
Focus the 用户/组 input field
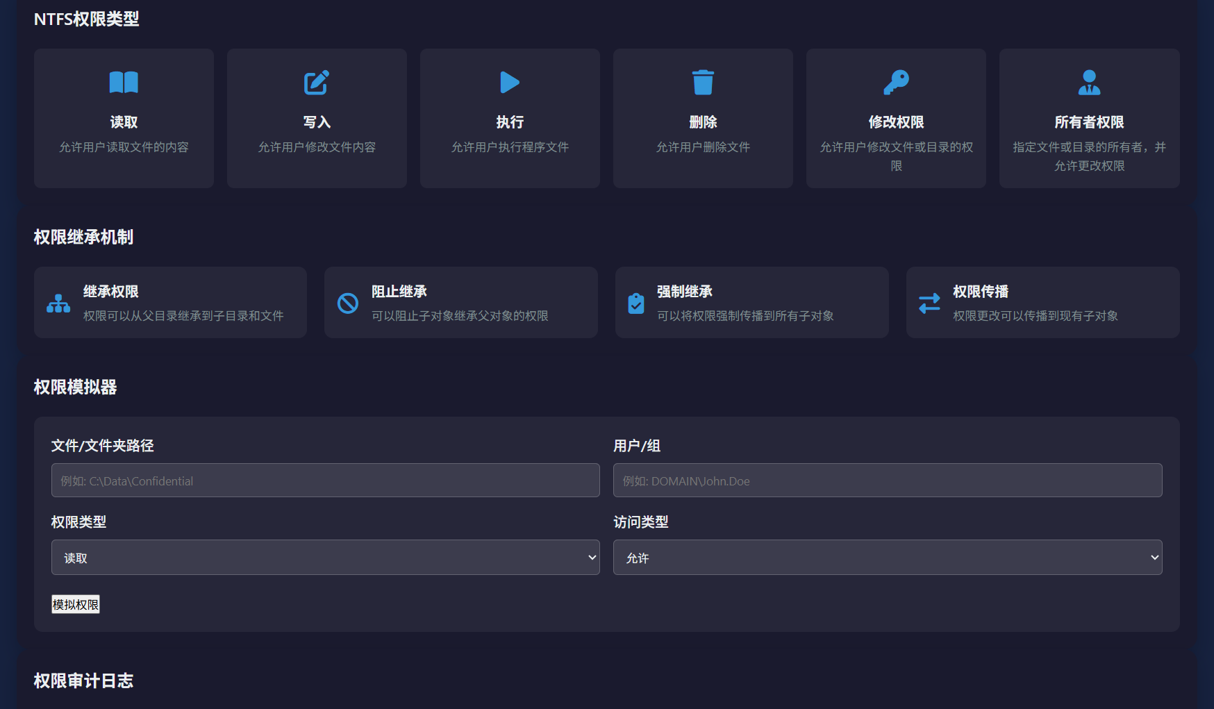(x=888, y=481)
